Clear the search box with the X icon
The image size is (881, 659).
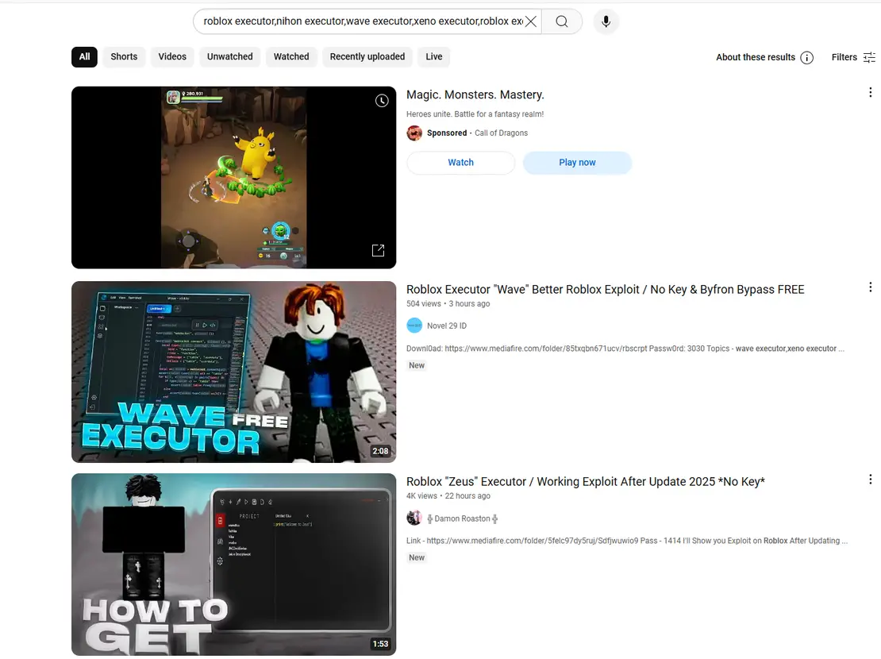530,21
